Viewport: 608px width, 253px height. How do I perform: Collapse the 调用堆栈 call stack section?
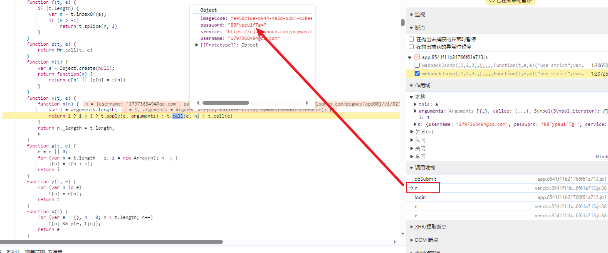coord(411,168)
